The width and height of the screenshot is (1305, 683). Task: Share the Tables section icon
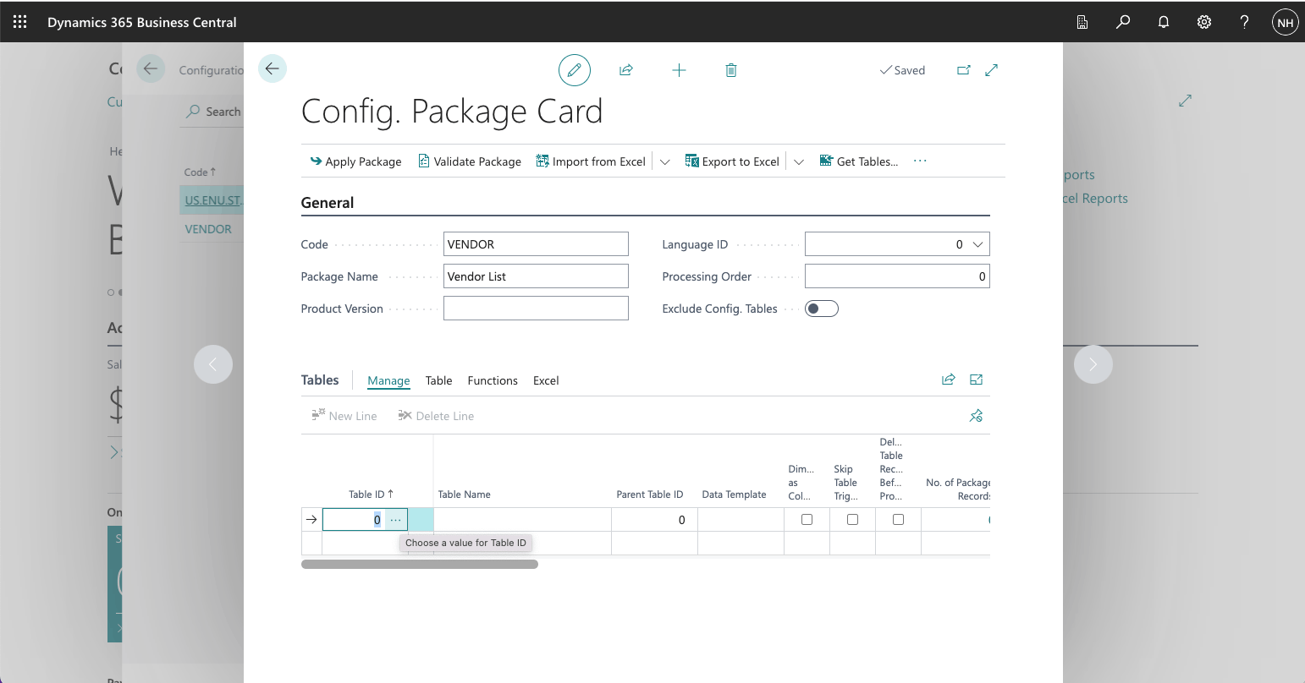[949, 380]
